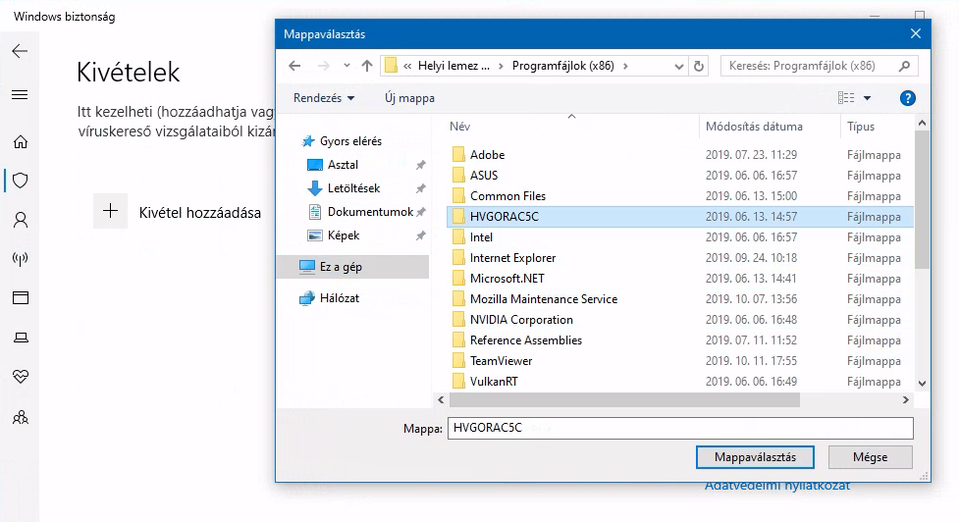Screen dimensions: 959x522
Task: Click the vertical scrollbar up arrow
Action: point(923,124)
